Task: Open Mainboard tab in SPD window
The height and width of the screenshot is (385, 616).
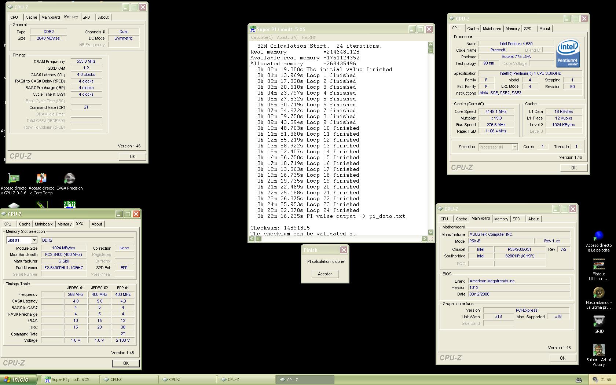Action: [44, 224]
